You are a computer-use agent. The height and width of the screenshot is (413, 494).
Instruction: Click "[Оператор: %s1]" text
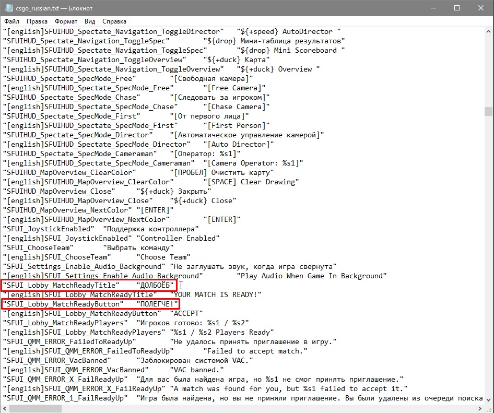tap(205, 154)
